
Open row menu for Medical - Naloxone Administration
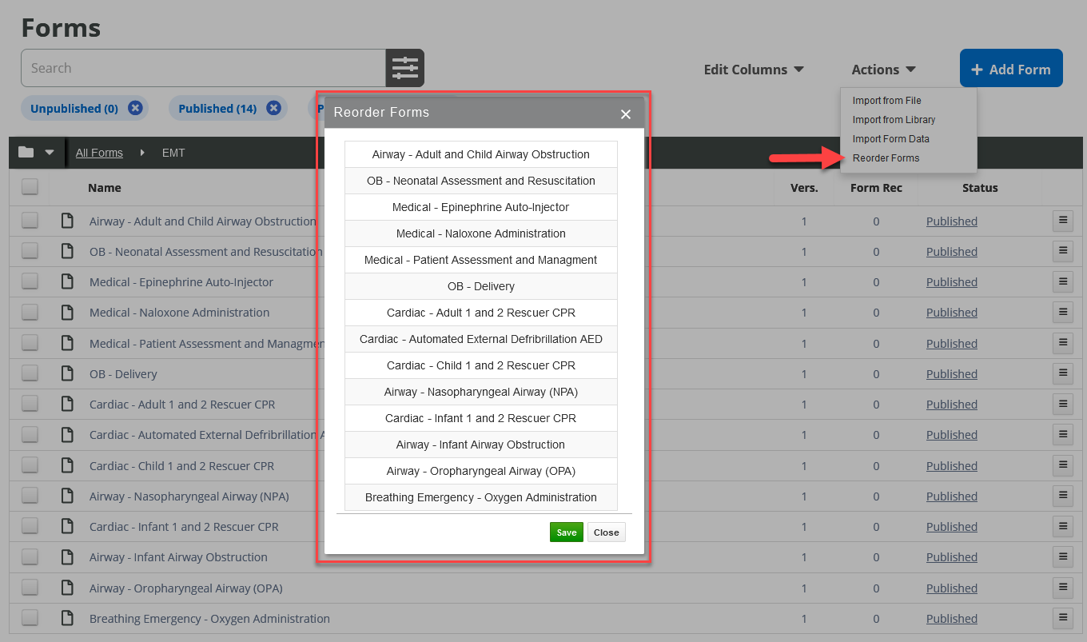pos(1063,312)
